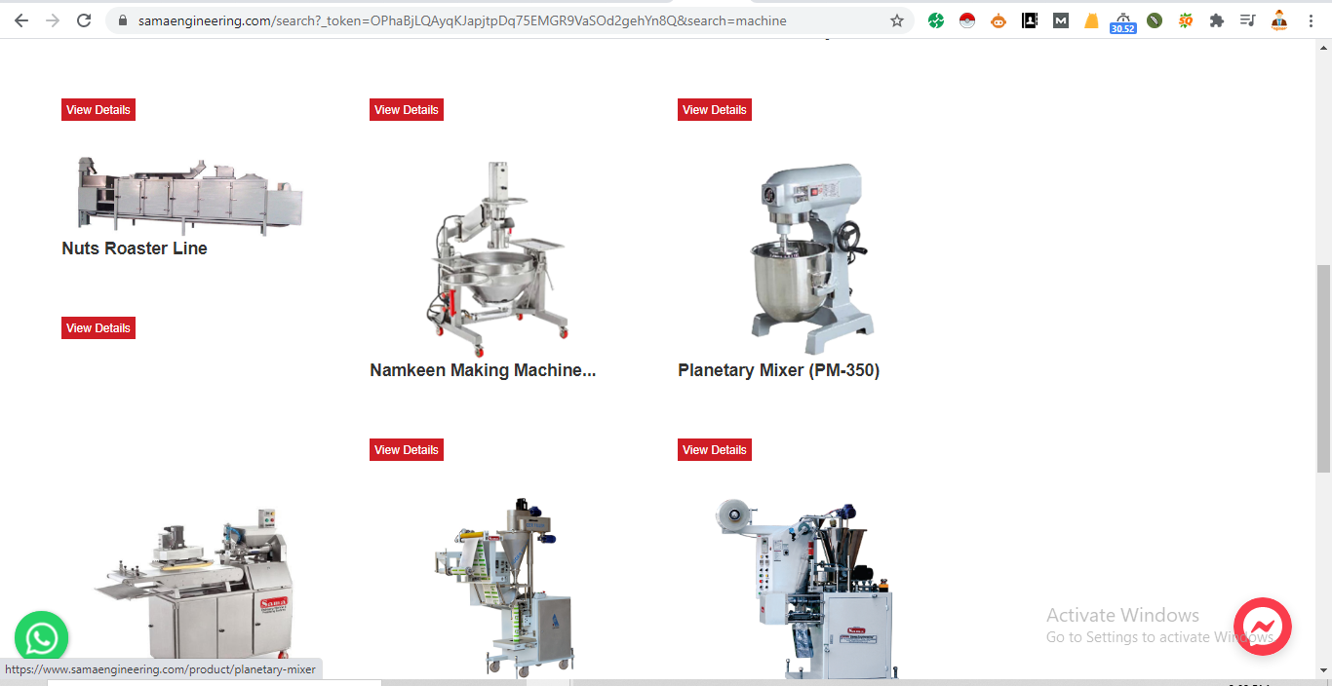Open the red Messenger chat button
The height and width of the screenshot is (686, 1332).
pyautogui.click(x=1263, y=627)
